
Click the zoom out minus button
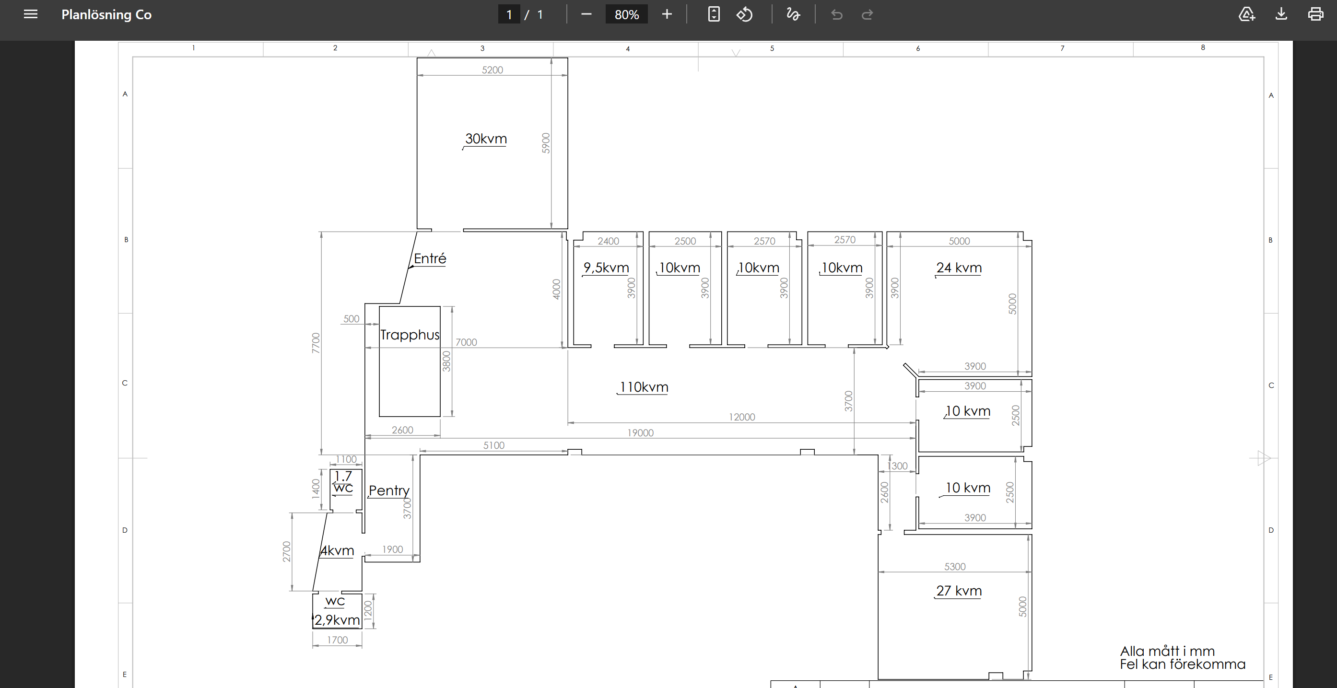point(586,14)
